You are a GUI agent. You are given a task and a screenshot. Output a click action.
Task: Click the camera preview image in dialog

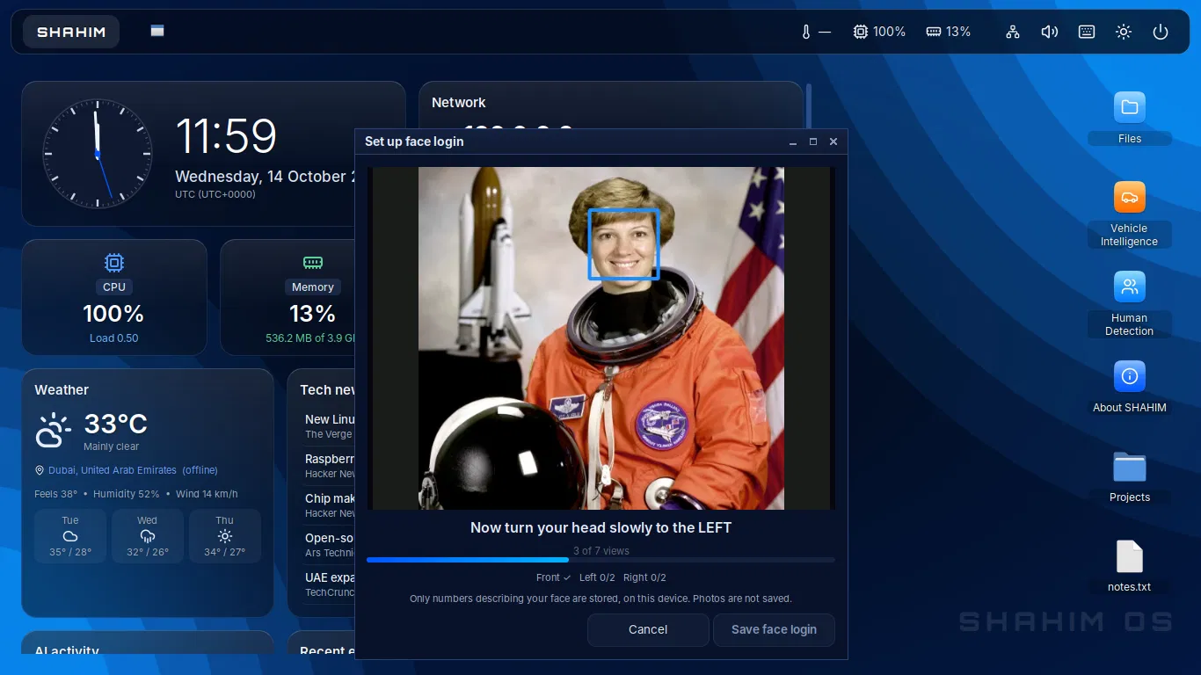point(600,338)
